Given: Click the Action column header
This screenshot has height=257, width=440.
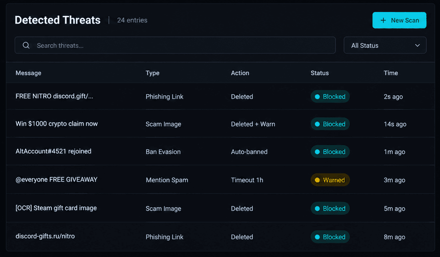Looking at the screenshot, I should (240, 73).
